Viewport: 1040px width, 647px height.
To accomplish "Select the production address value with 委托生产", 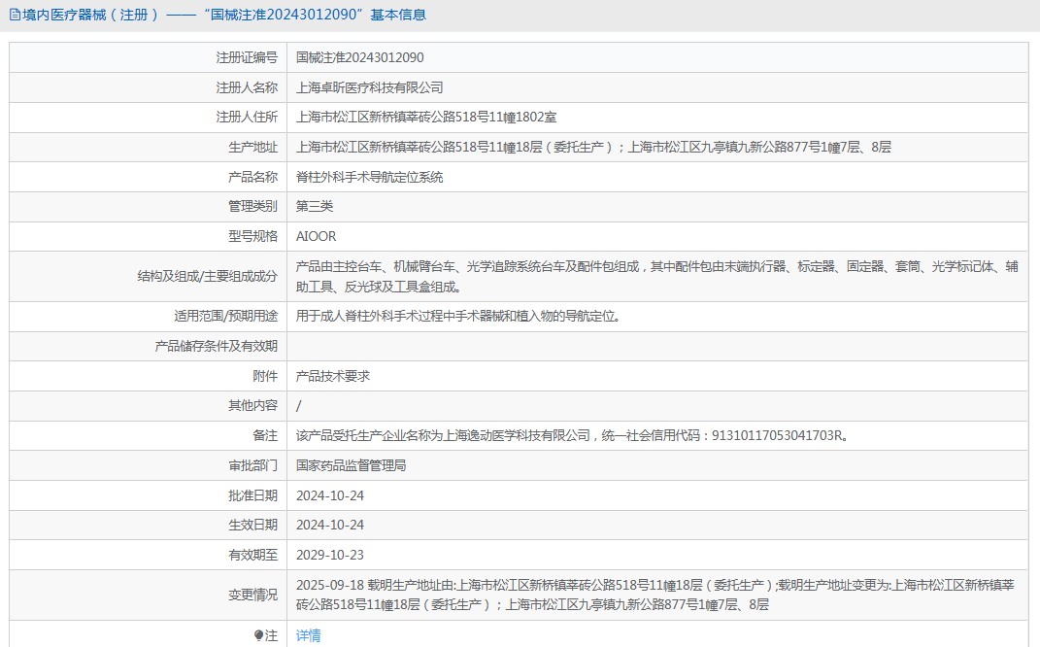I will click(593, 147).
